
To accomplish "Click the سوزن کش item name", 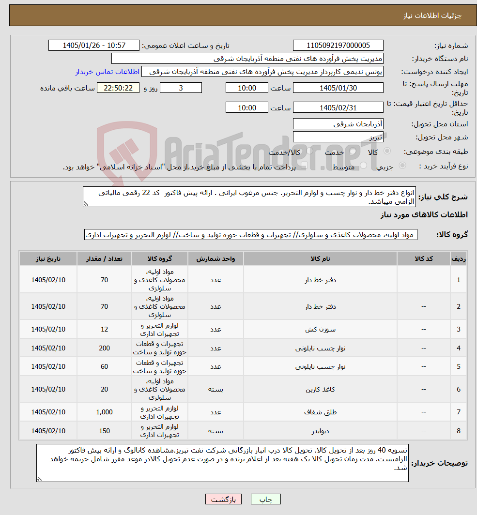I will (x=320, y=330).
